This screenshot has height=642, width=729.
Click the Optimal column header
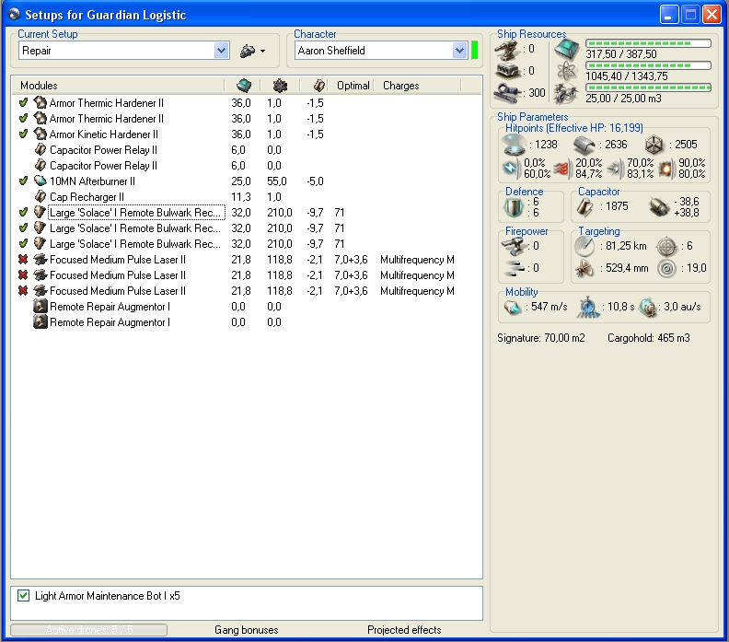tap(353, 86)
